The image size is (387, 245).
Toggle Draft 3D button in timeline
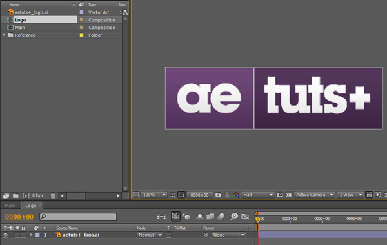coord(186,217)
